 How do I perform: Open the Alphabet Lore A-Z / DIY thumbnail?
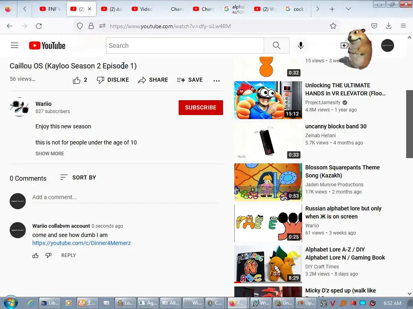click(x=268, y=264)
